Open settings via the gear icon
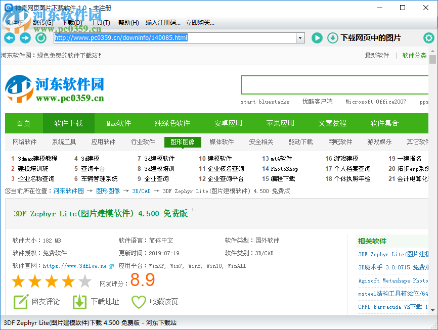The height and width of the screenshot is (330, 438). [x=429, y=38]
